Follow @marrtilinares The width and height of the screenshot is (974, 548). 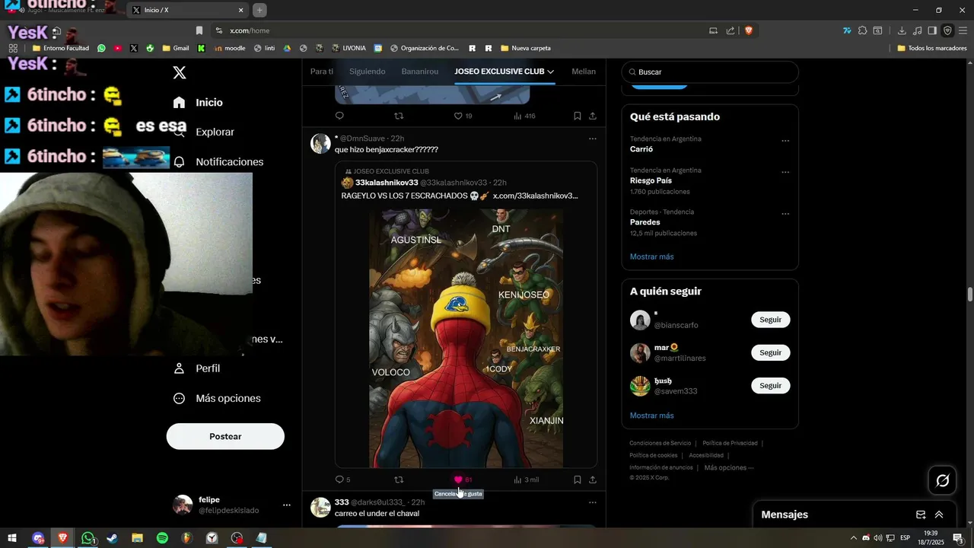(x=770, y=352)
